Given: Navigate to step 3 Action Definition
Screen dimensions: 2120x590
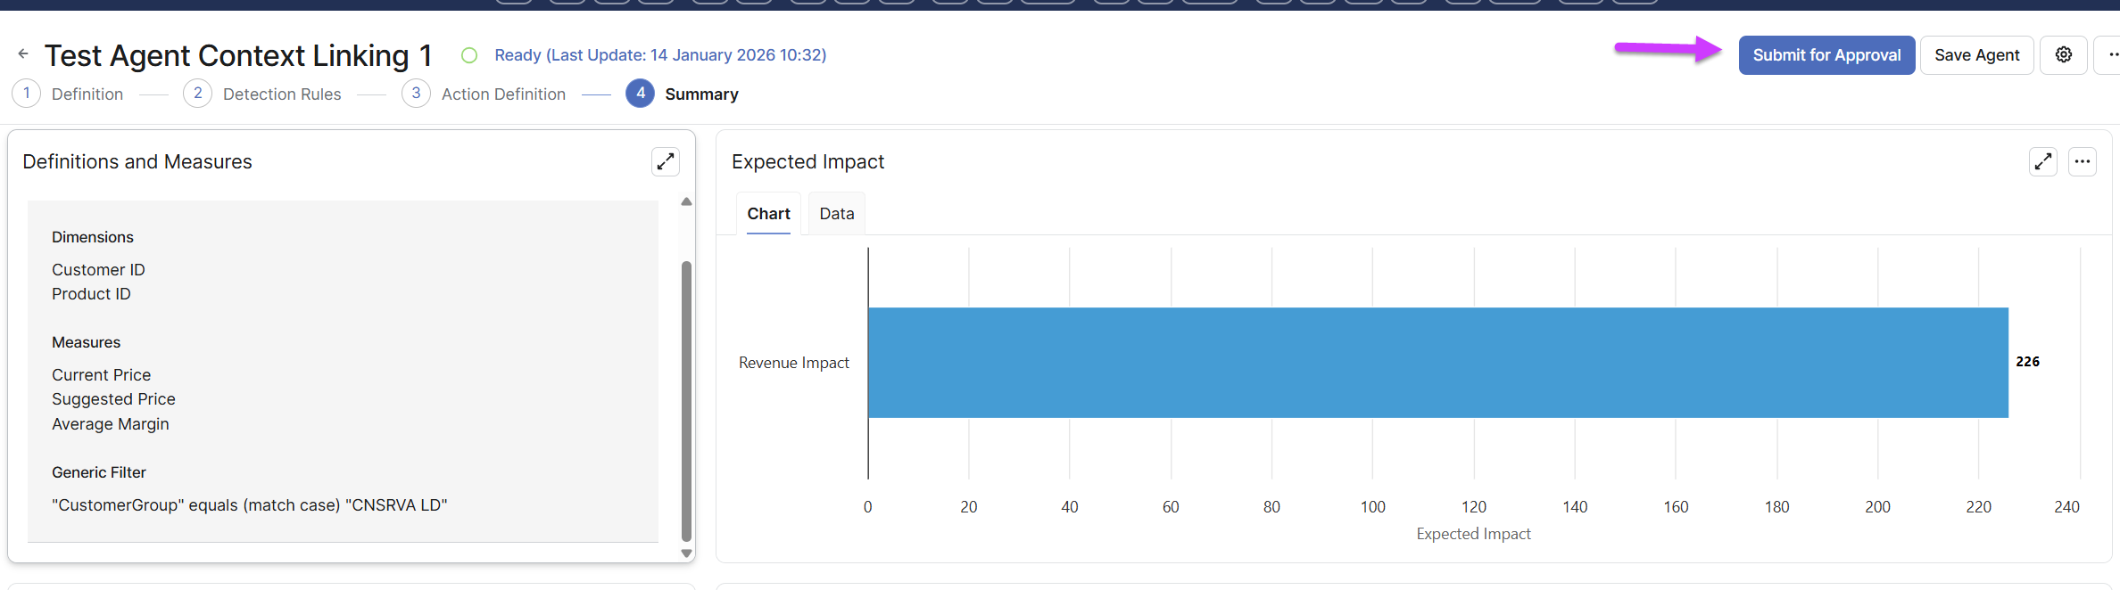Looking at the screenshot, I should click(416, 94).
